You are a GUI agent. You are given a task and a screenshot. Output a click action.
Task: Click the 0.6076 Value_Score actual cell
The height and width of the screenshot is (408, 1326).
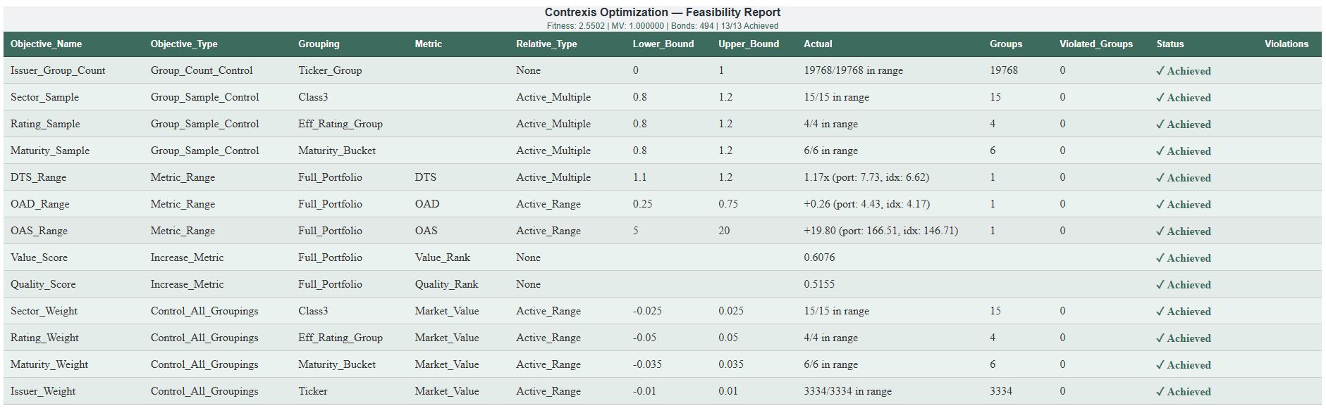click(819, 257)
